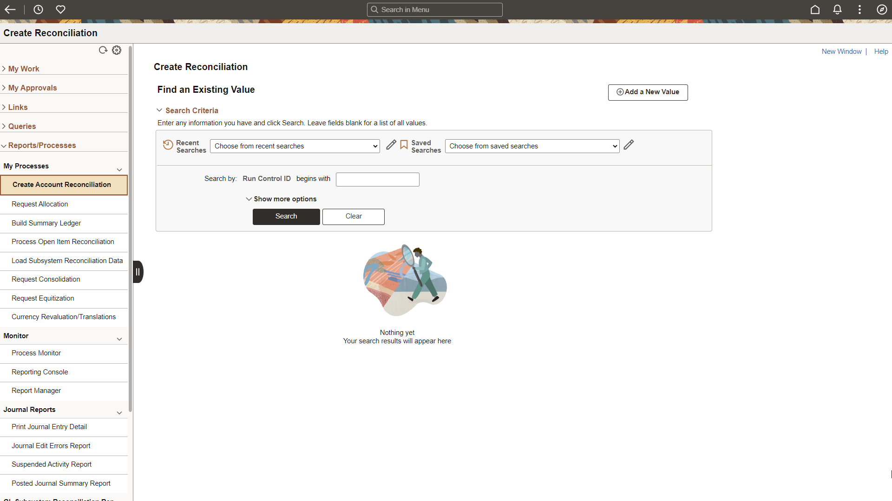Open settings using the gear icon

pyautogui.click(x=117, y=50)
